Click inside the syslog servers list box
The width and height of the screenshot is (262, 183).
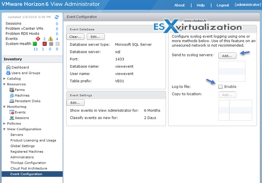[232, 71]
